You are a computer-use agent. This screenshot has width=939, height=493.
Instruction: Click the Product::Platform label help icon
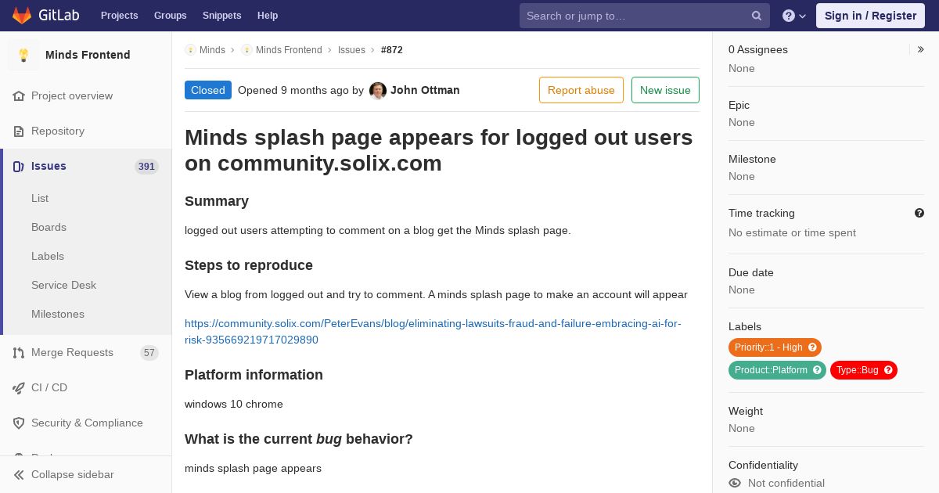coord(817,370)
